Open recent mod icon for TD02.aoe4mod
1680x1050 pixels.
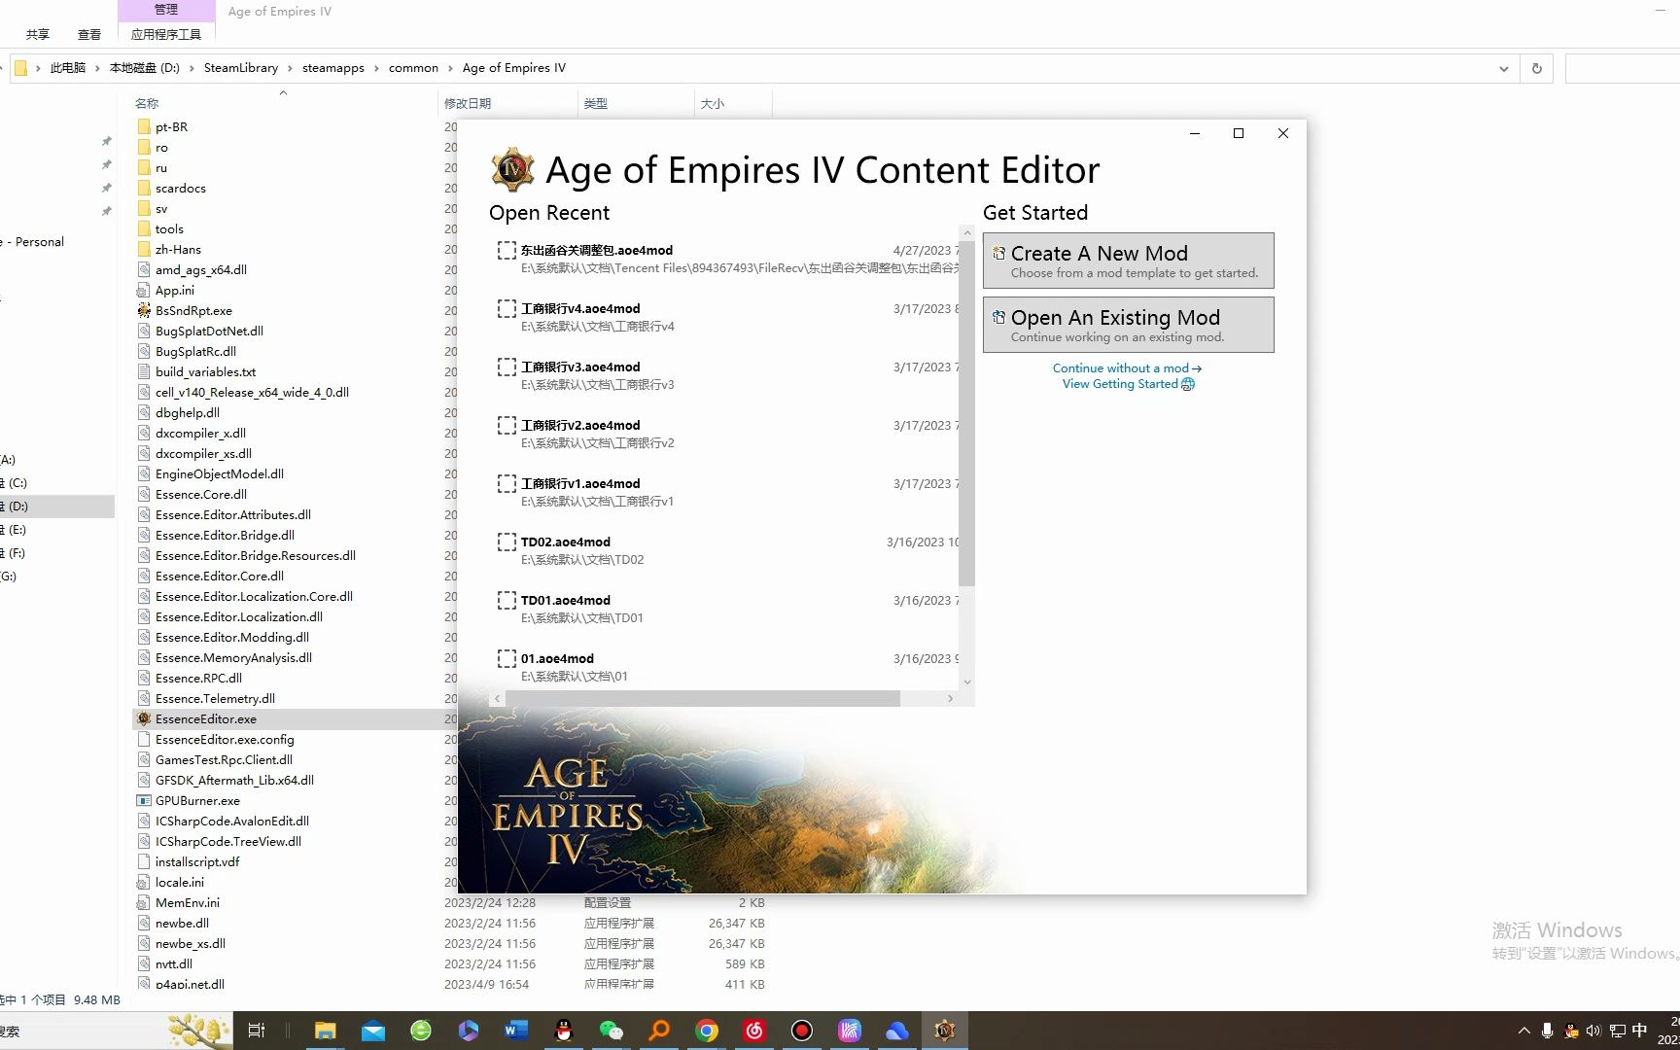507,542
